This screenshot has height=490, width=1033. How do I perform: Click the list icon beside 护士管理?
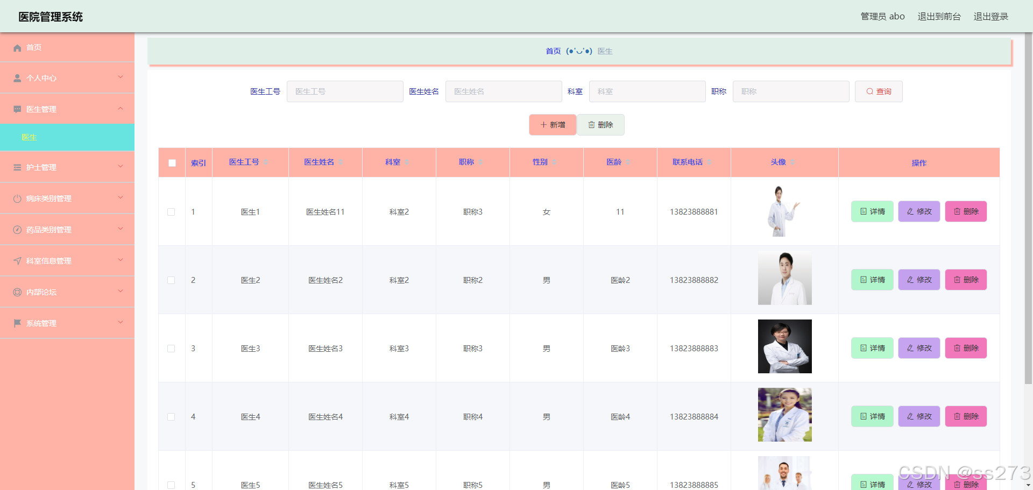coord(17,167)
